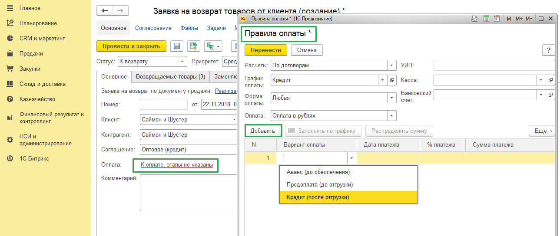
Task: Click the back navigation arrow
Action: tap(105, 11)
